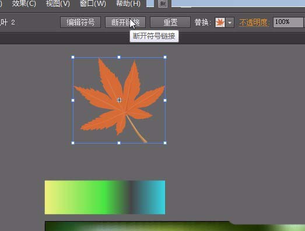Click the bottom-right selection handle of leaf
The height and width of the screenshot is (231, 305).
[x=165, y=143]
